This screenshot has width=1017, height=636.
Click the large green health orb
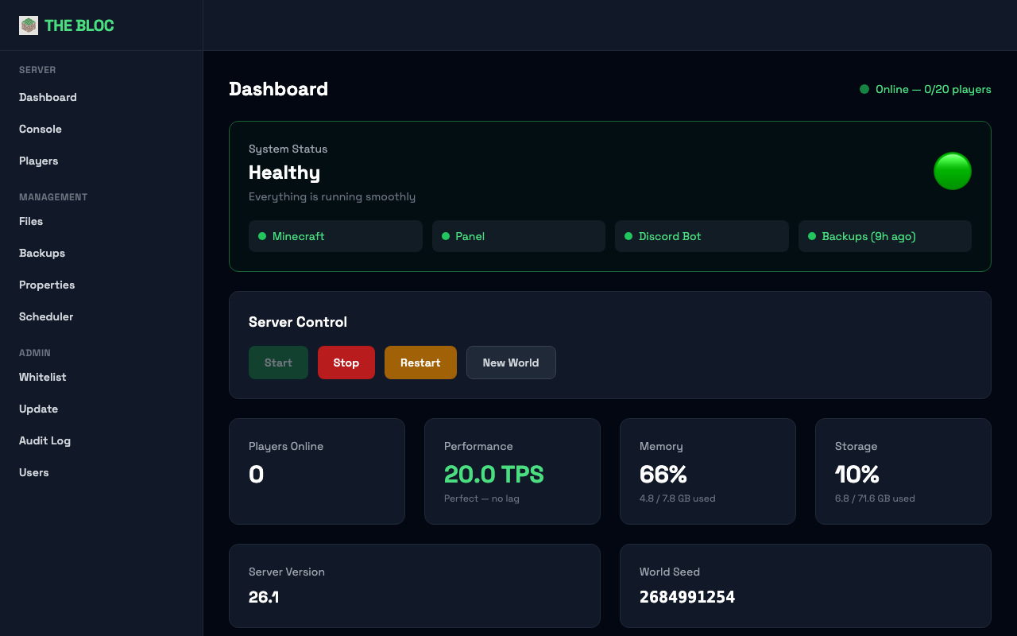pos(952,171)
